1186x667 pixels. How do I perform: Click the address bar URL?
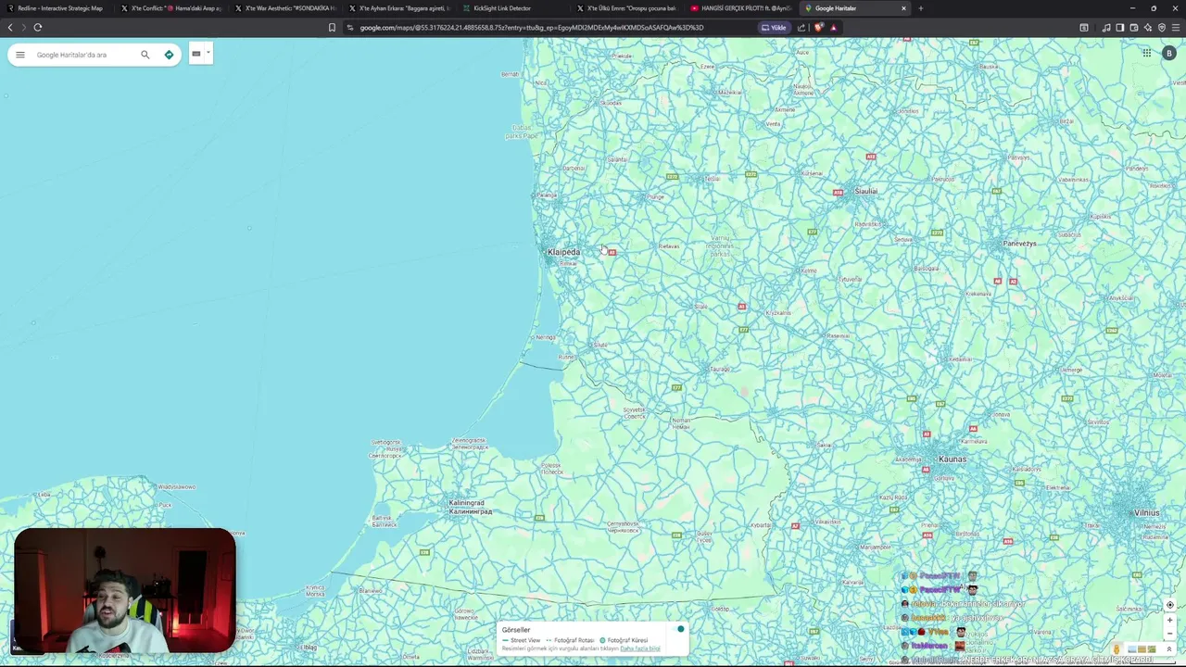[x=532, y=27]
